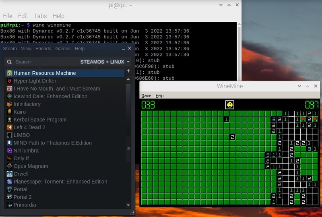Open the Edit menu in the terminal
The height and width of the screenshot is (217, 322).
(x=23, y=16)
